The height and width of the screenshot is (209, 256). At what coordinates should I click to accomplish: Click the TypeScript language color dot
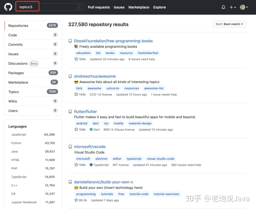tap(91, 165)
